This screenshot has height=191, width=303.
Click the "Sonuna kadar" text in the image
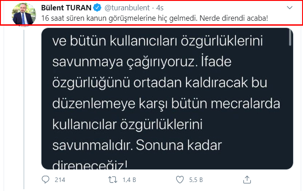tap(179, 145)
